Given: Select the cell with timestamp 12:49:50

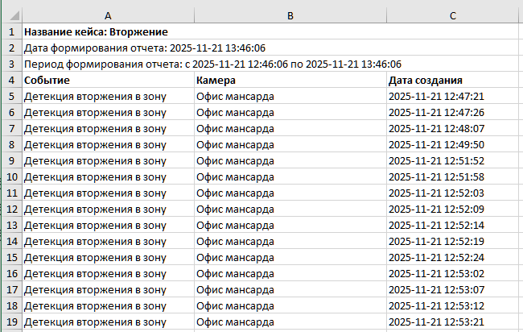Looking at the screenshot, I should 436,144.
